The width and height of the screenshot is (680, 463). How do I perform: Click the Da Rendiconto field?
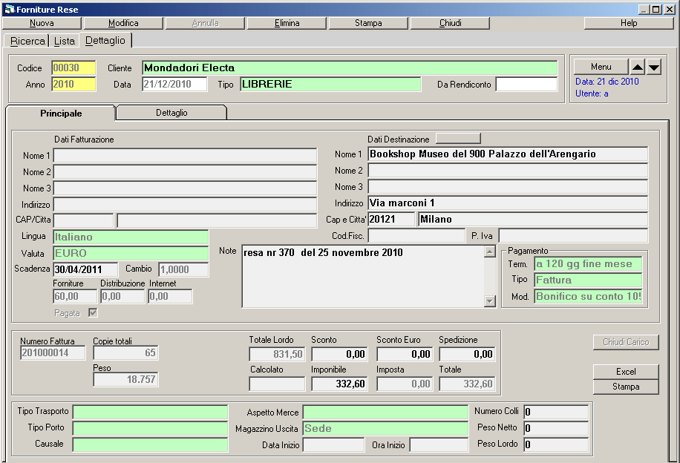tap(526, 84)
